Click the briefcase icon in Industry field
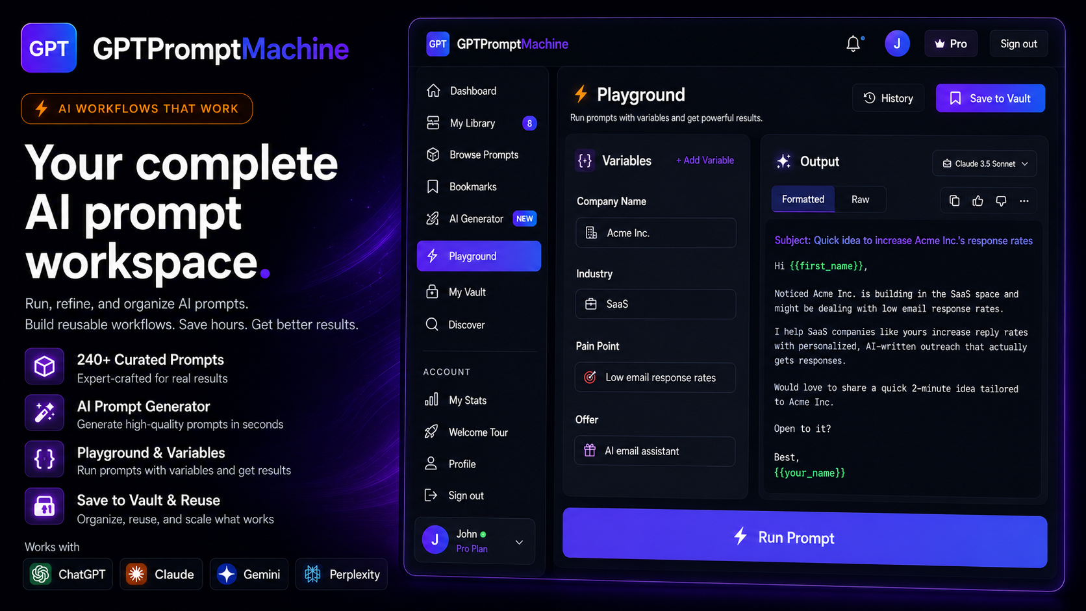This screenshot has height=611, width=1086. click(591, 304)
